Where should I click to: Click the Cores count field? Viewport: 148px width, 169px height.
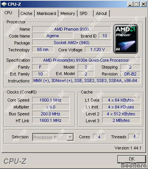click(99, 137)
